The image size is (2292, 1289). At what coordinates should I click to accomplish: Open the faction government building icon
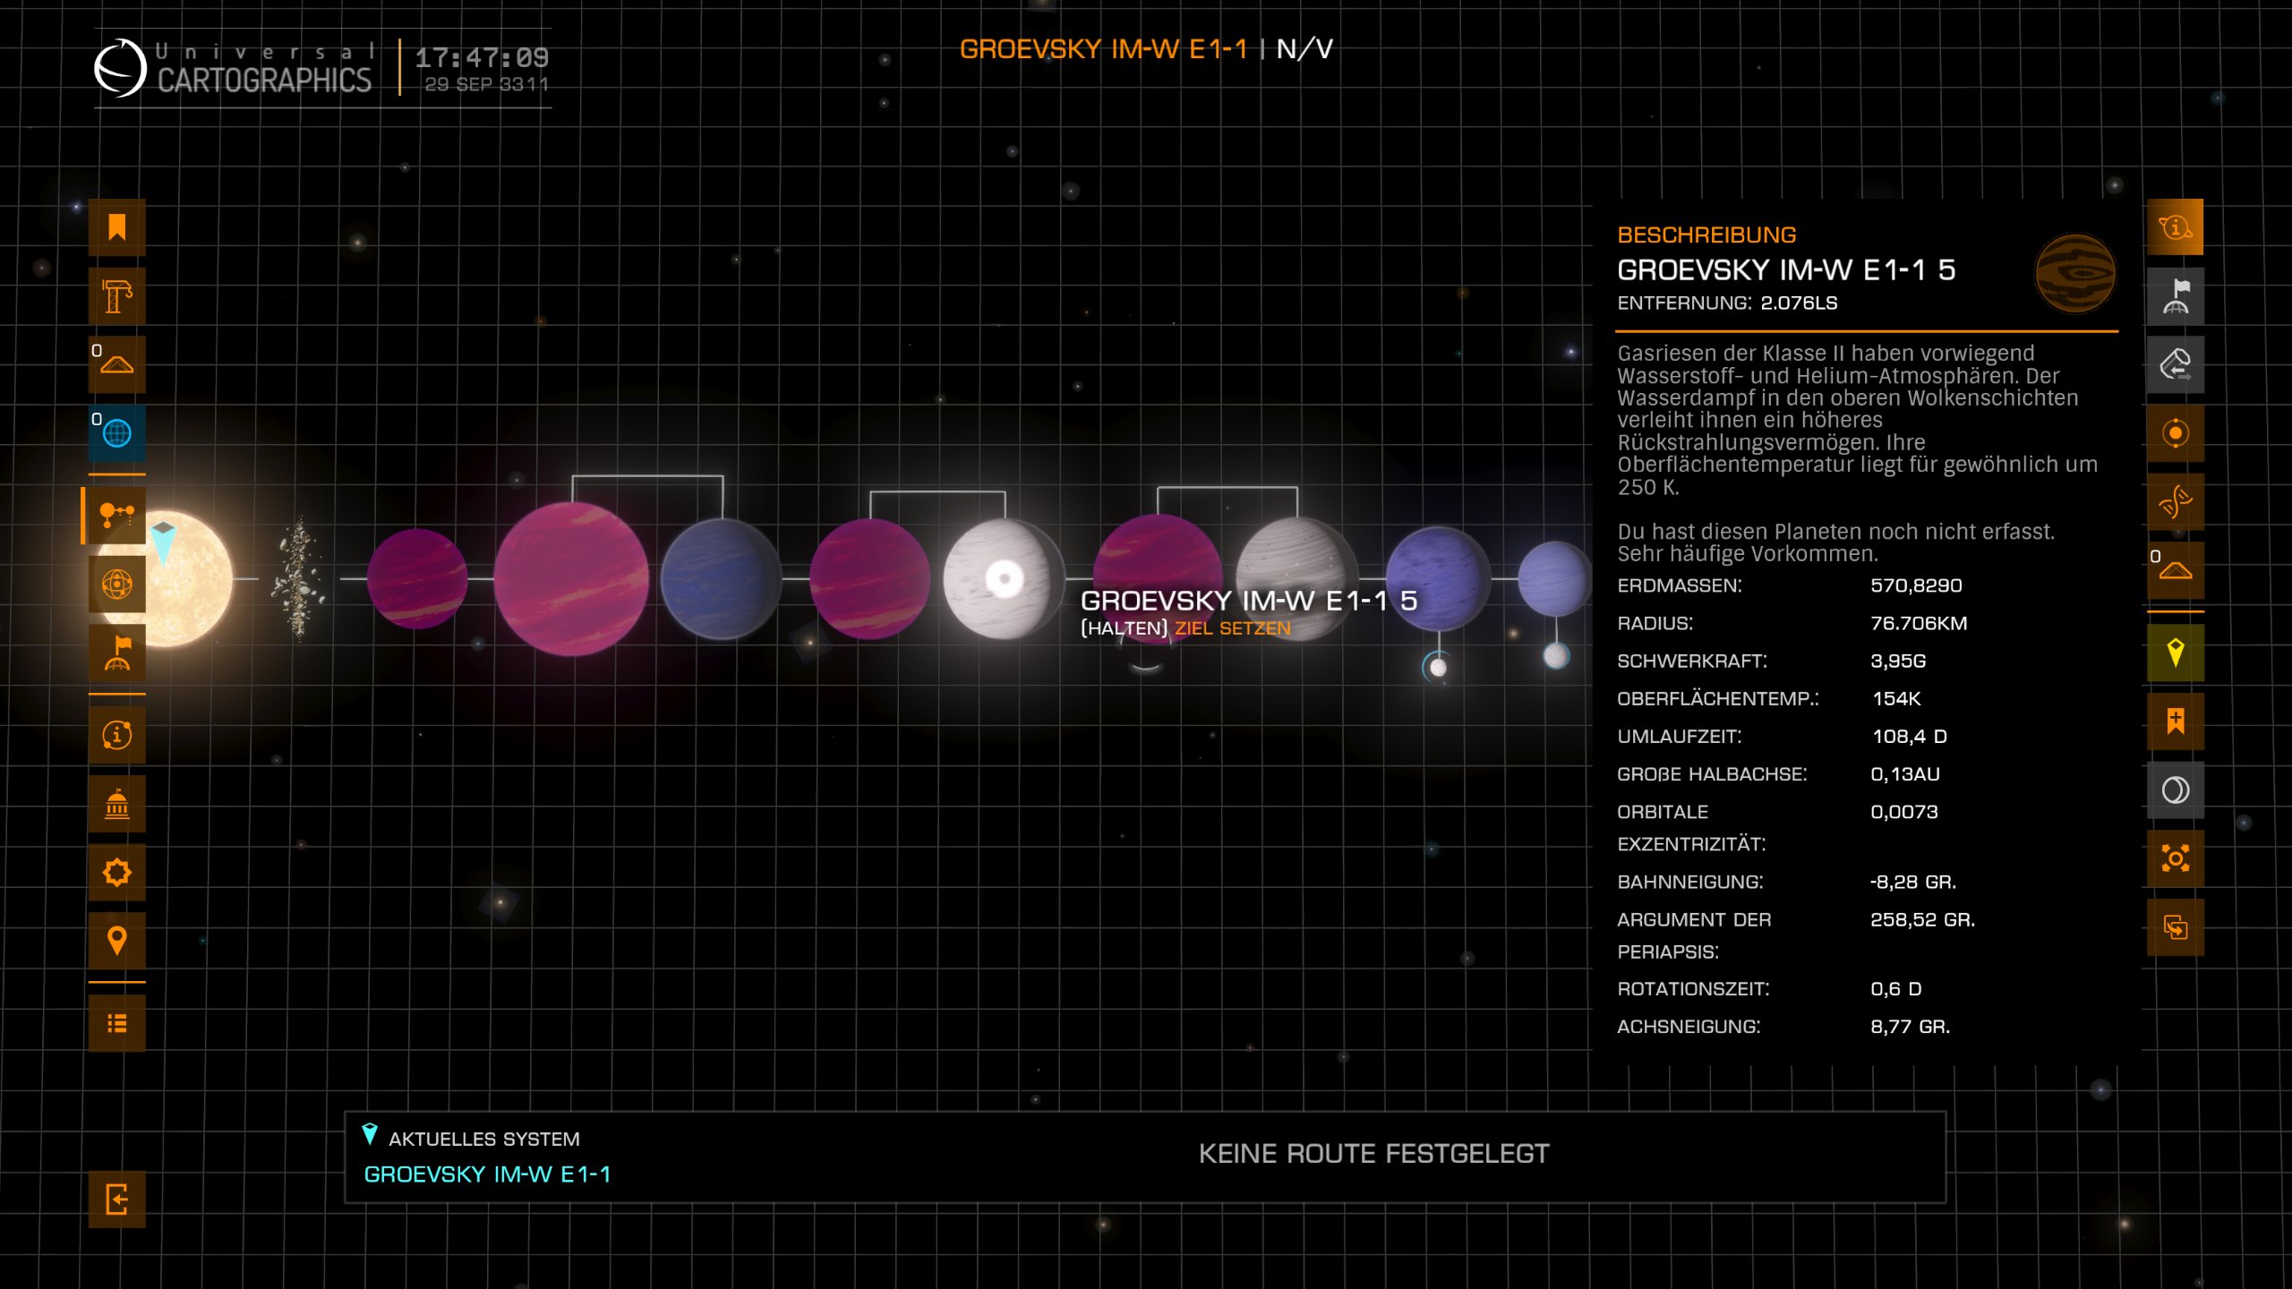coord(116,804)
